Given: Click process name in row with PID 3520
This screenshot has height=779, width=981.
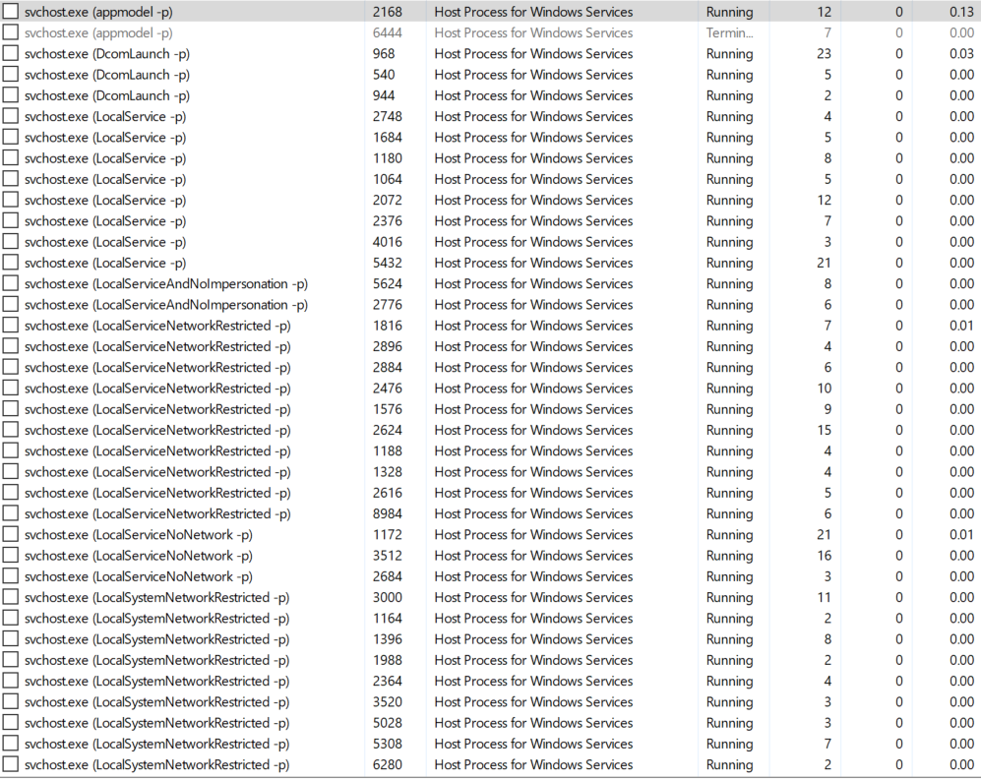Looking at the screenshot, I should pos(157,702).
